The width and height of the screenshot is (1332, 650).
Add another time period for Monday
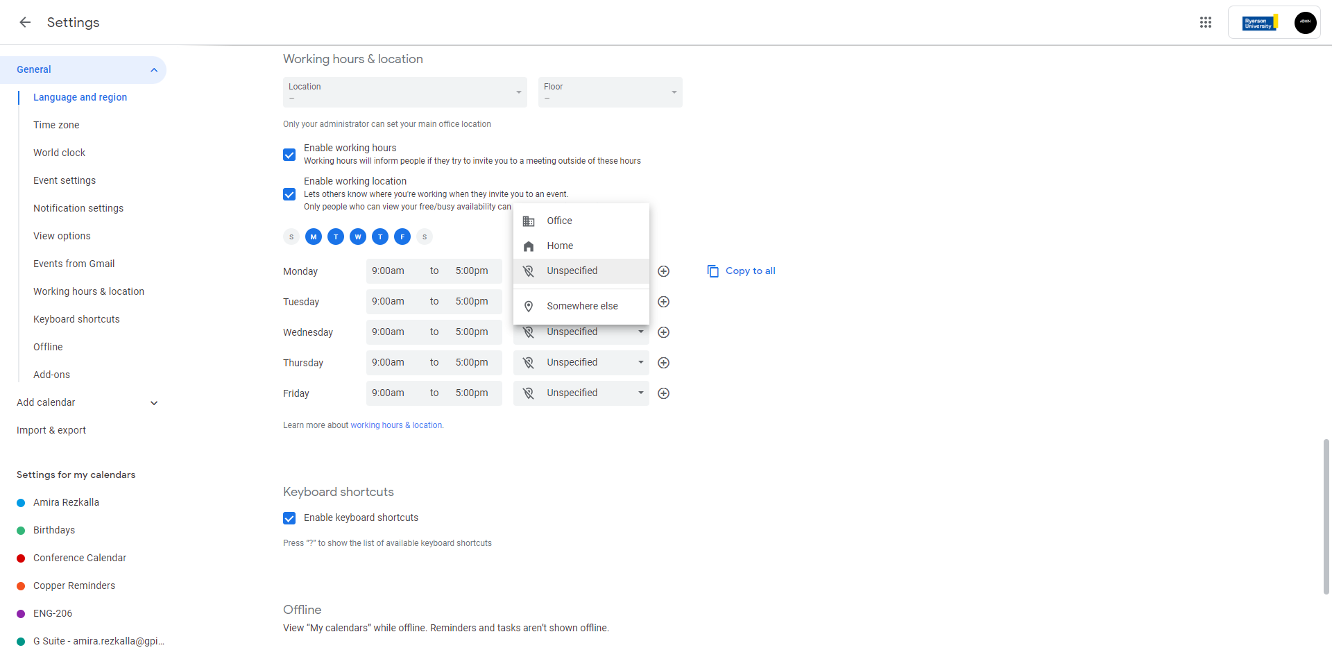click(x=663, y=271)
